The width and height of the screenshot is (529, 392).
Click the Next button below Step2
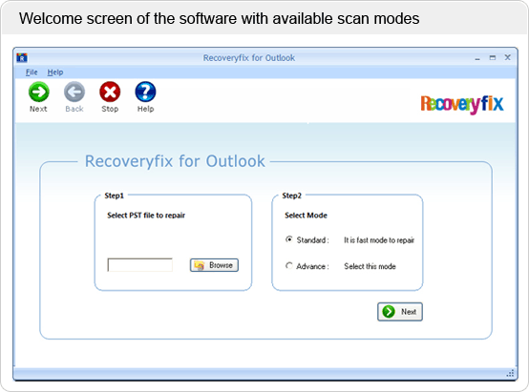click(400, 312)
